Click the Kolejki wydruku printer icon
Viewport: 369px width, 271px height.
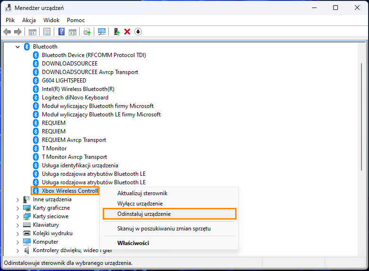click(27, 233)
